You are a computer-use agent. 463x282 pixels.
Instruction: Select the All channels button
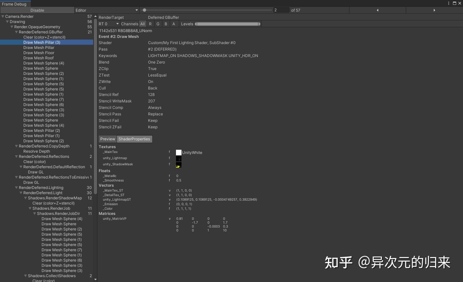pyautogui.click(x=142, y=24)
